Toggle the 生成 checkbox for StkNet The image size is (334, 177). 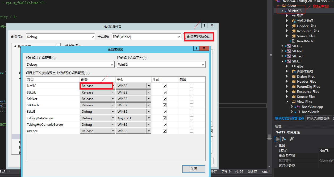(x=165, y=99)
